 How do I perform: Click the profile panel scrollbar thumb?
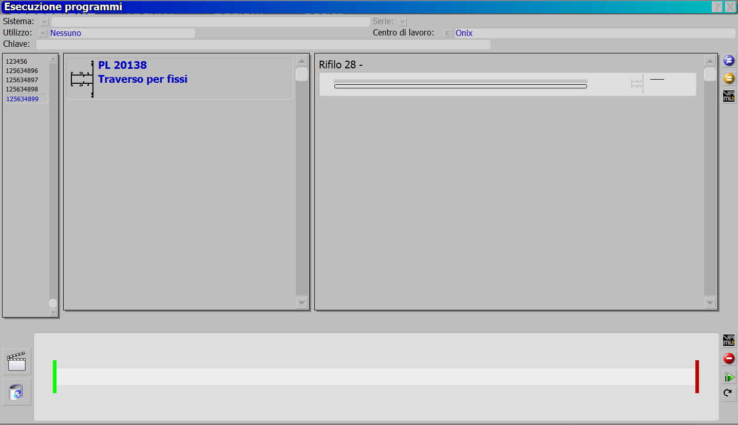point(302,75)
